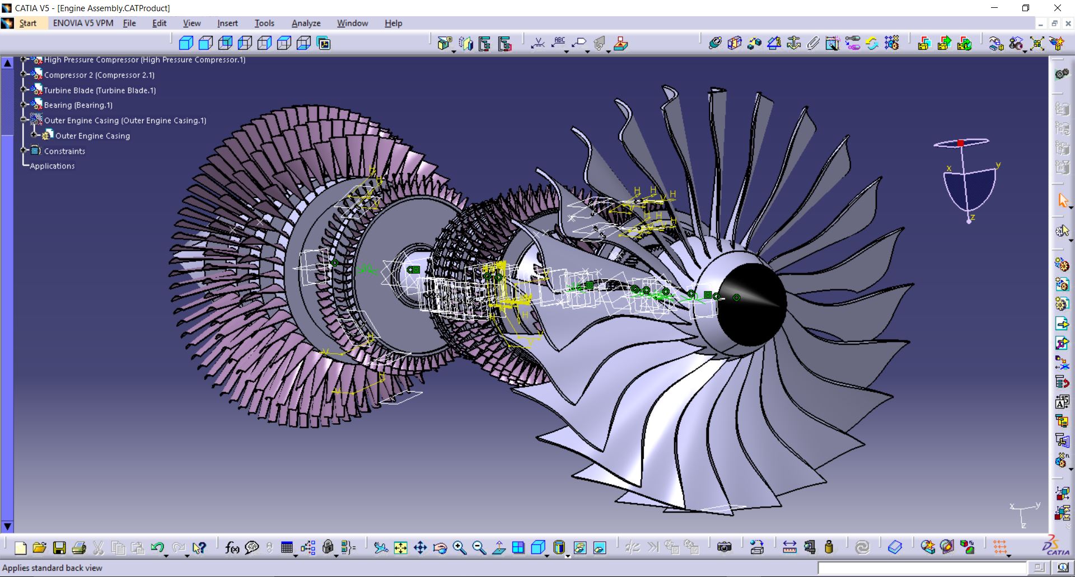Activate the What's This help cursor icon
Viewport: 1075px width, 577px height.
coord(199,548)
